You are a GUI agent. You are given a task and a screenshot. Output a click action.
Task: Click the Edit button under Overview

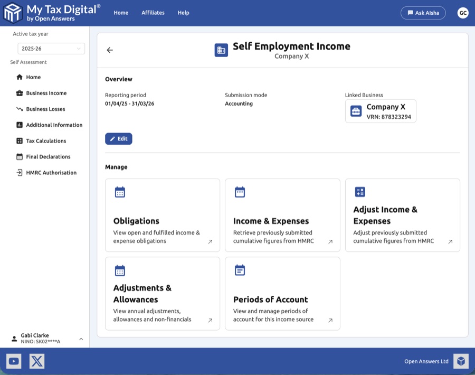118,138
